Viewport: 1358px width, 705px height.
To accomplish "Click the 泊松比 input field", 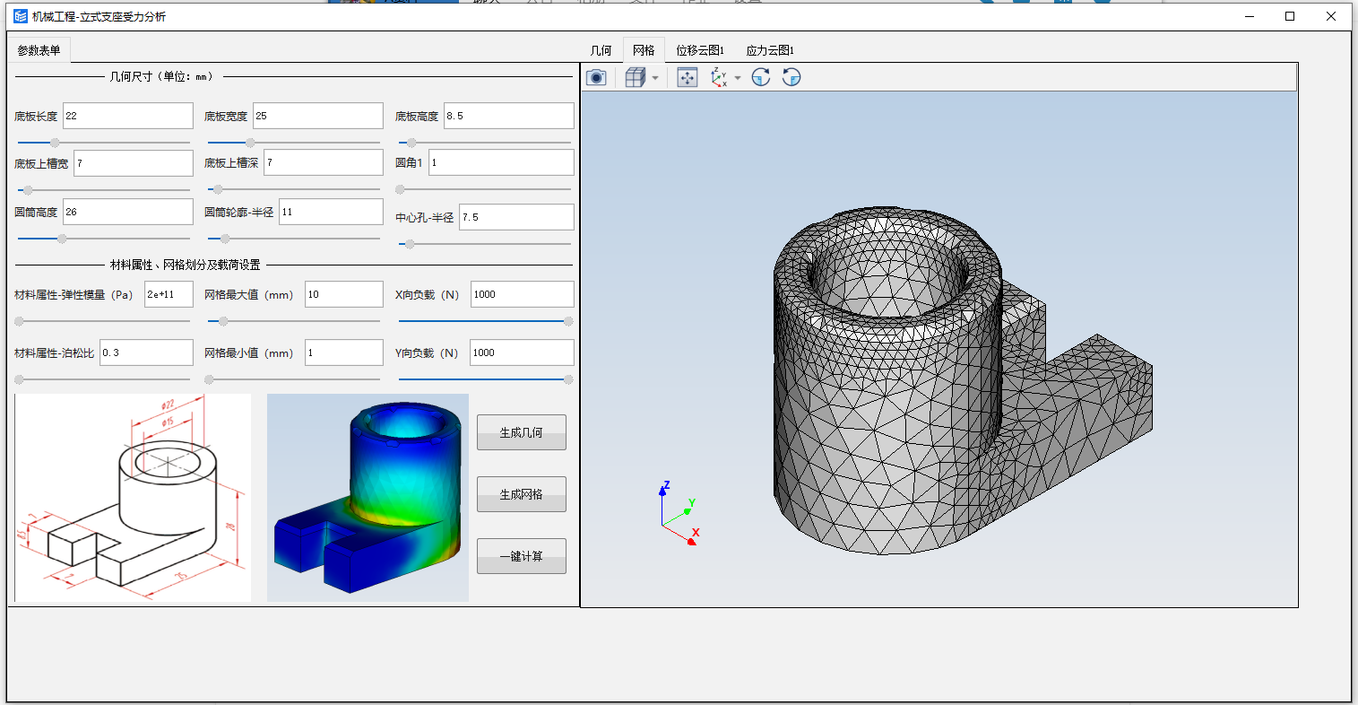I will pos(147,352).
